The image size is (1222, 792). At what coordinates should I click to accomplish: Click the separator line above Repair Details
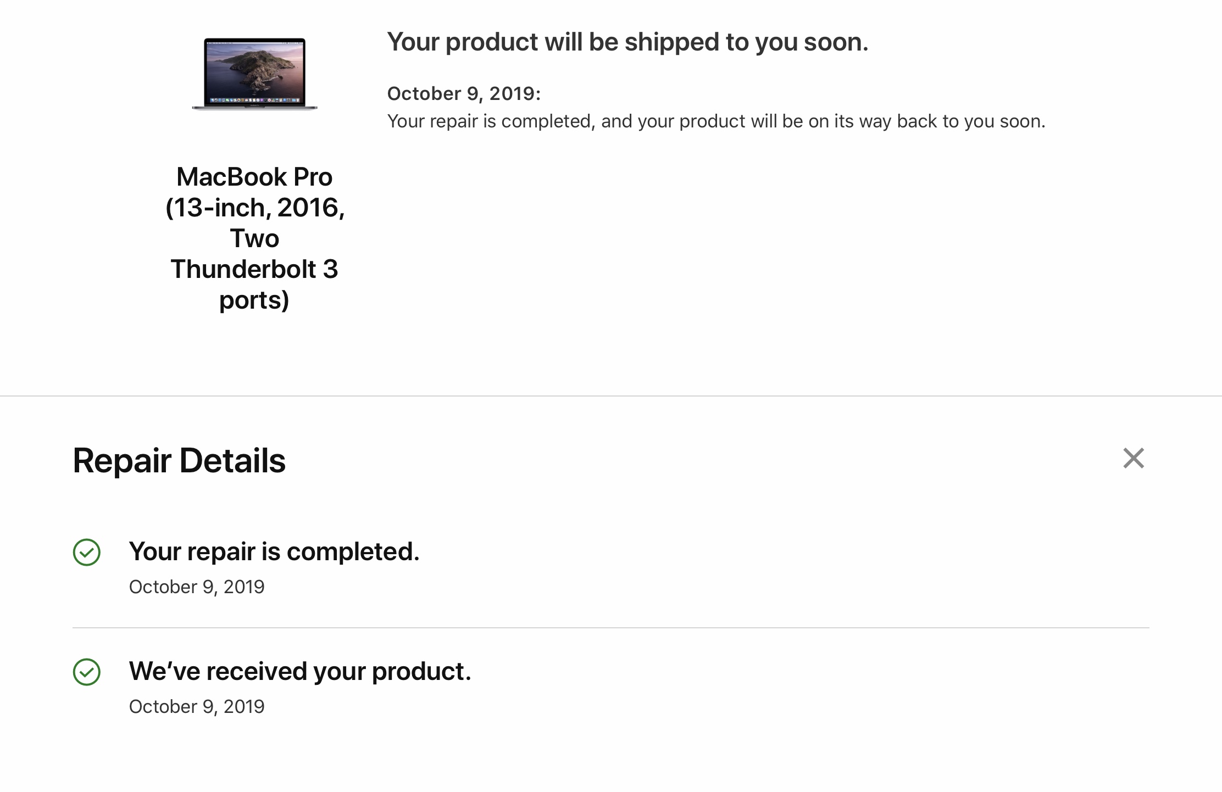tap(610, 396)
